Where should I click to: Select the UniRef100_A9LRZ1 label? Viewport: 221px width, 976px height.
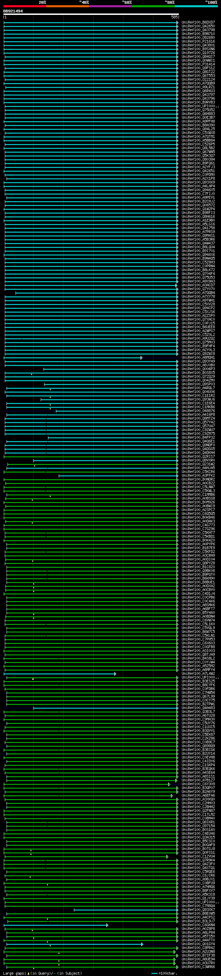pyautogui.click(x=198, y=87)
